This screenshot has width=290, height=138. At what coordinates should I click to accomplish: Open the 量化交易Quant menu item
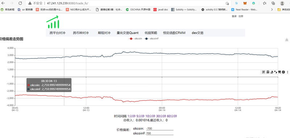tap(128, 33)
